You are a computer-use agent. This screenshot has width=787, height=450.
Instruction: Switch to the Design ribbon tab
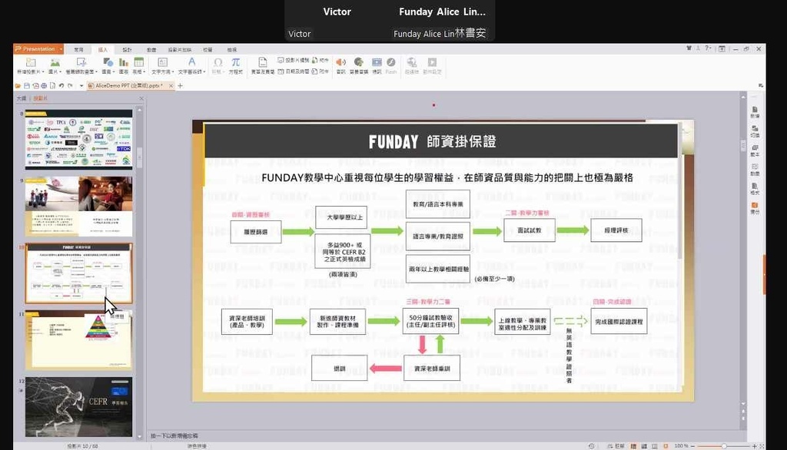(x=127, y=50)
